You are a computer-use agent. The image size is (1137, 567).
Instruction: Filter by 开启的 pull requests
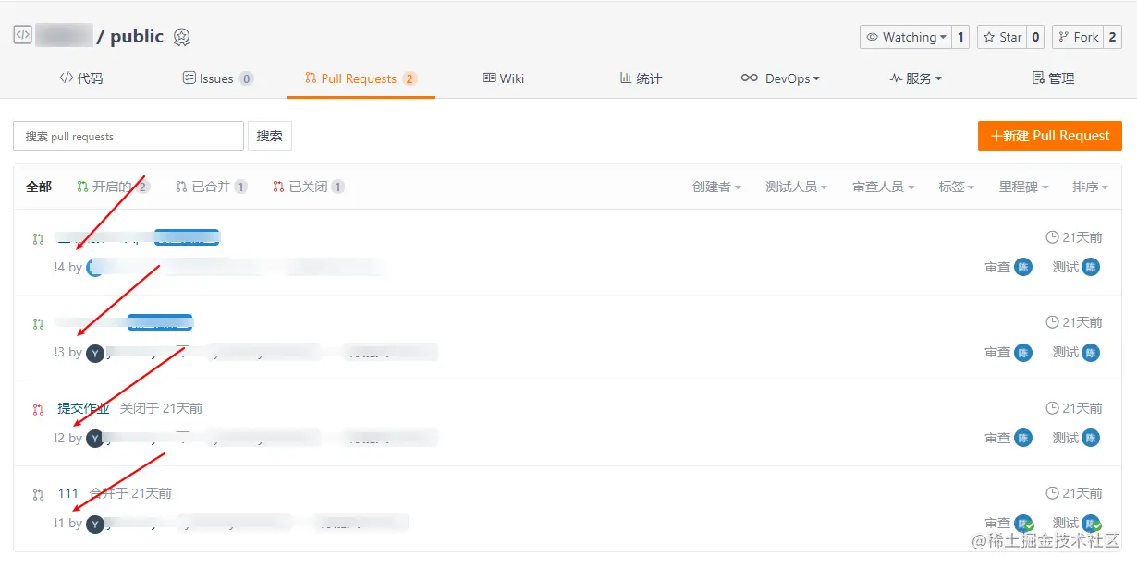pos(114,187)
